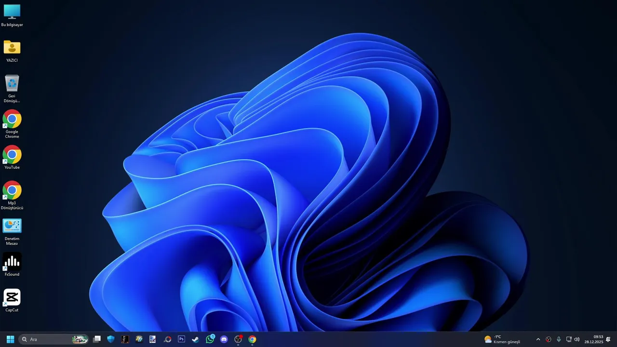Click the OBS icon in system tray
617x347 pixels.
pos(549,339)
